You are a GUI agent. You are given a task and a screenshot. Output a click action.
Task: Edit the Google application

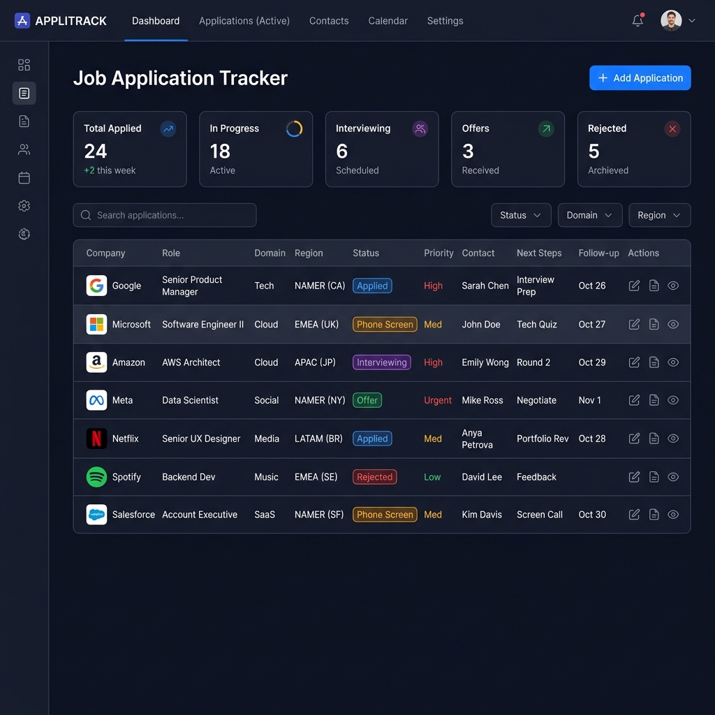click(634, 286)
